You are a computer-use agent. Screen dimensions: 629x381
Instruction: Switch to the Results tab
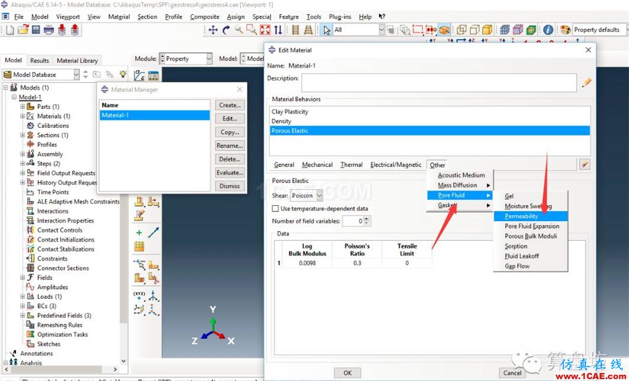[39, 61]
